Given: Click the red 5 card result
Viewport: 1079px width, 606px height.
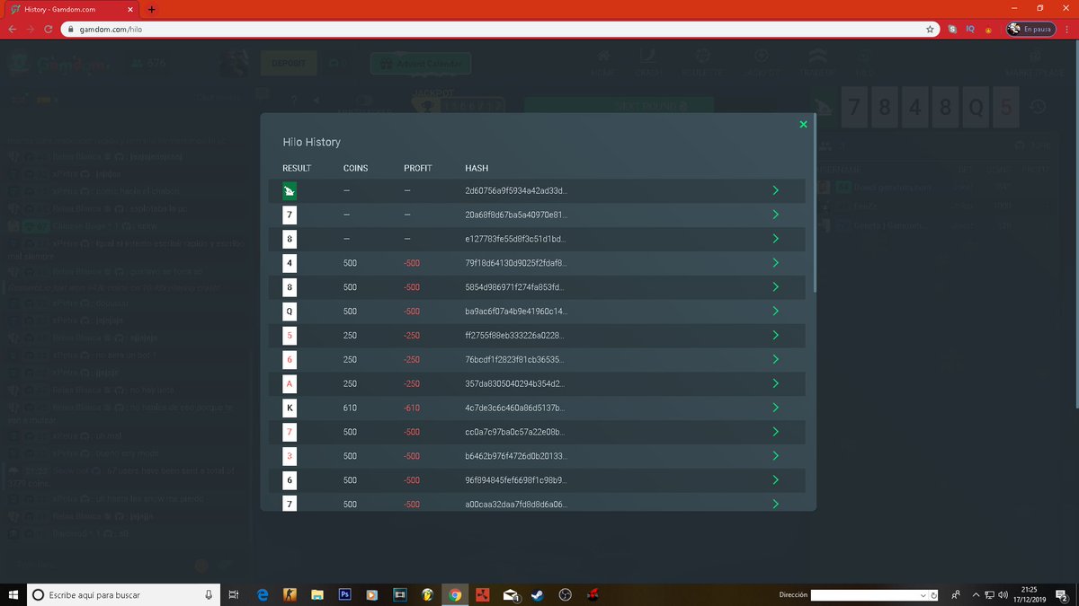Looking at the screenshot, I should click(x=290, y=336).
